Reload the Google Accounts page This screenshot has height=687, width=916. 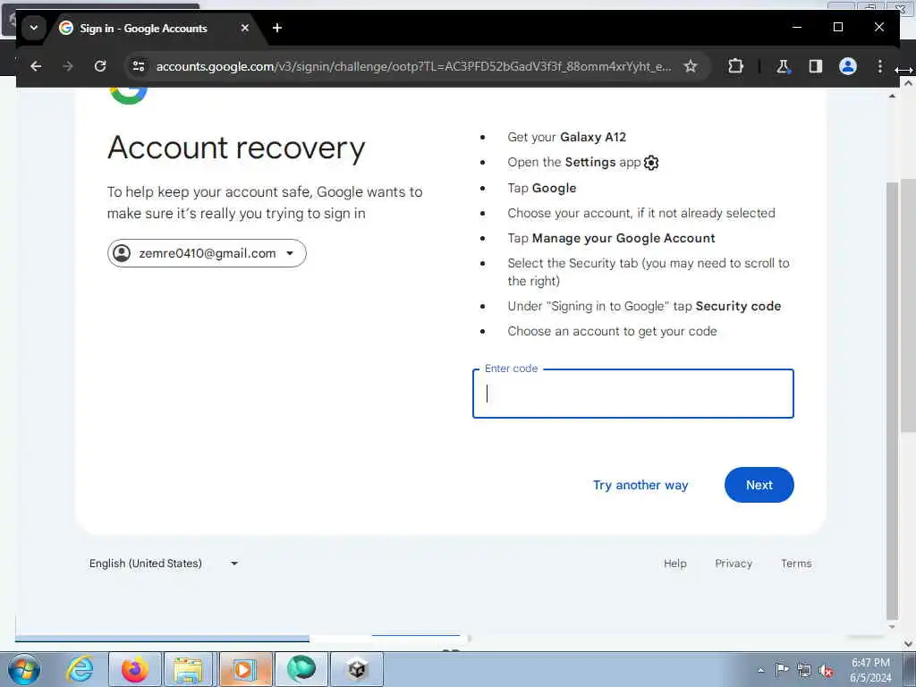[x=100, y=66]
